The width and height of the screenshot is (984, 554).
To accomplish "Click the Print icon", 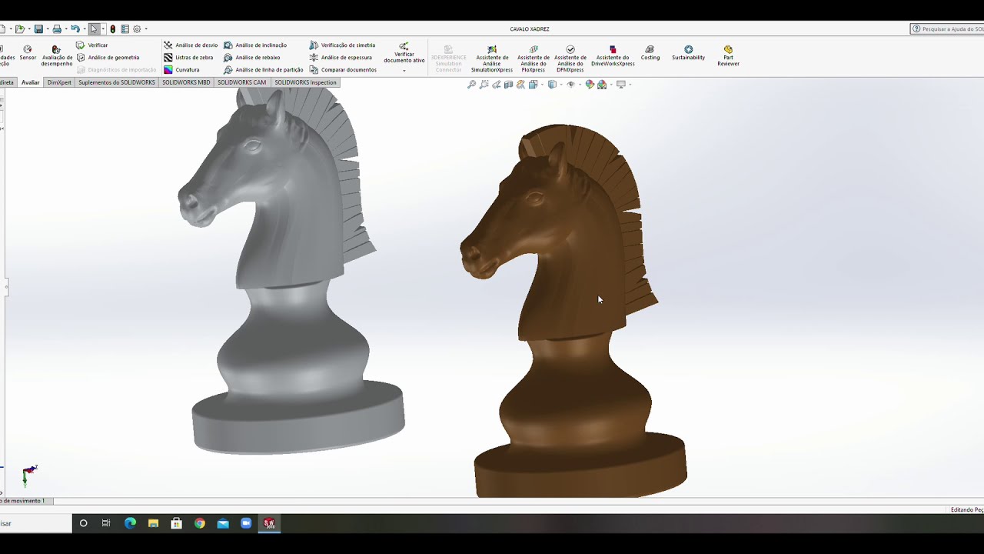I will pos(57,29).
